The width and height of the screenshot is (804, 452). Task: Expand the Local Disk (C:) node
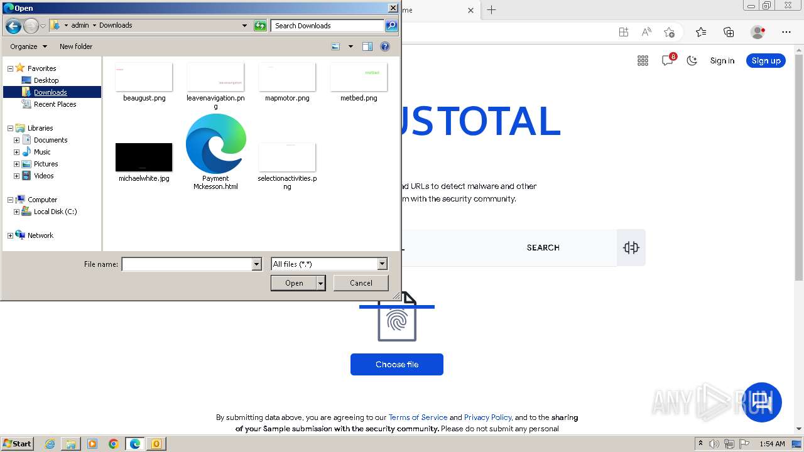[16, 212]
